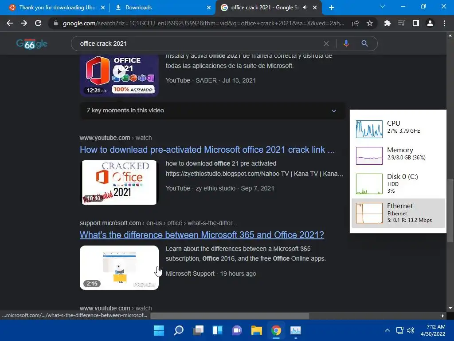The width and height of the screenshot is (454, 341).
Task: Bookmark this tab with star icon
Action: tap(370, 23)
